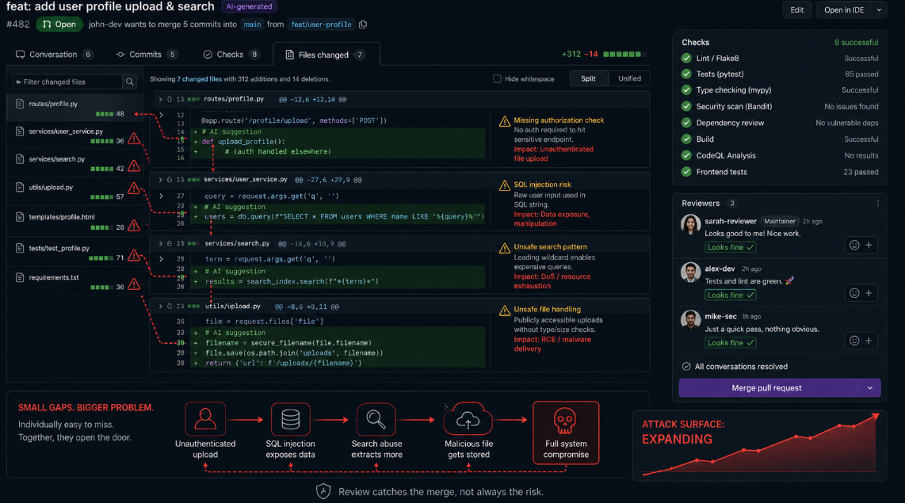Screen dimensions: 905x503
Task: Click SQL injection risk warning icon
Action: (x=505, y=185)
